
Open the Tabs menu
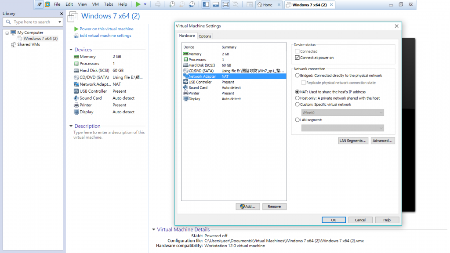[109, 4]
